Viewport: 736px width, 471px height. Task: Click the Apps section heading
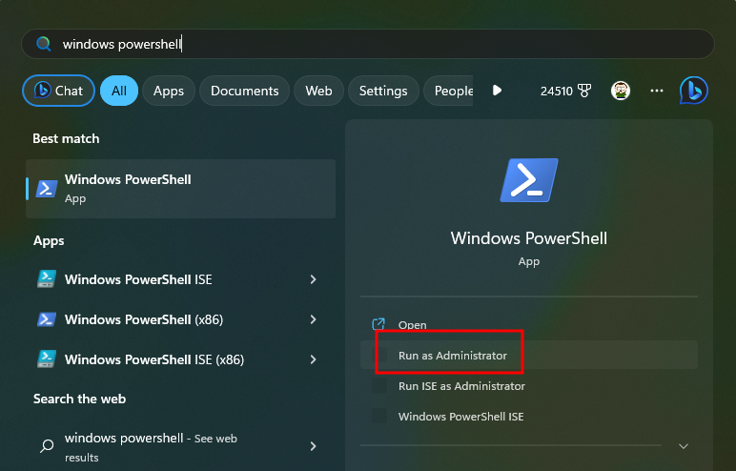[x=49, y=241]
